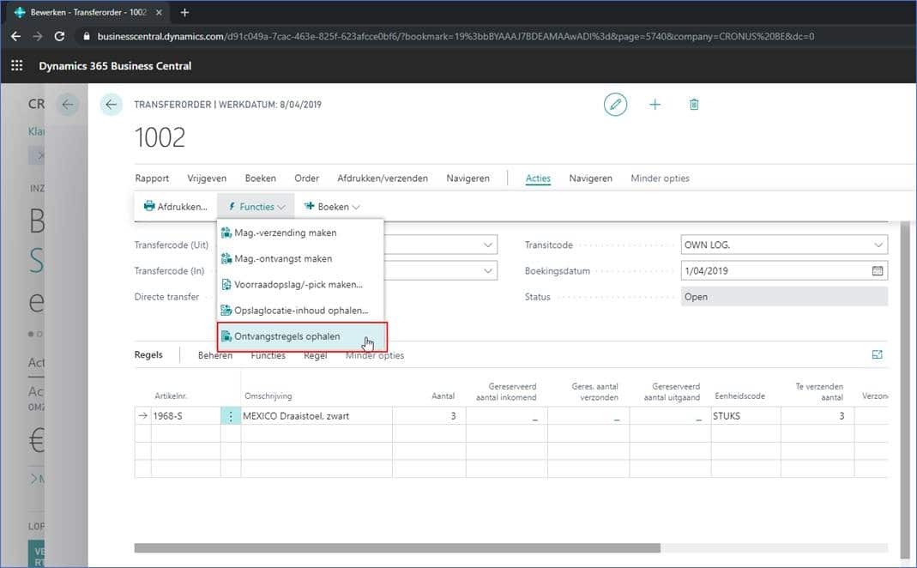Select Opslaglocatie-inhoud ophalen... menu entry
The width and height of the screenshot is (917, 568).
tap(300, 310)
